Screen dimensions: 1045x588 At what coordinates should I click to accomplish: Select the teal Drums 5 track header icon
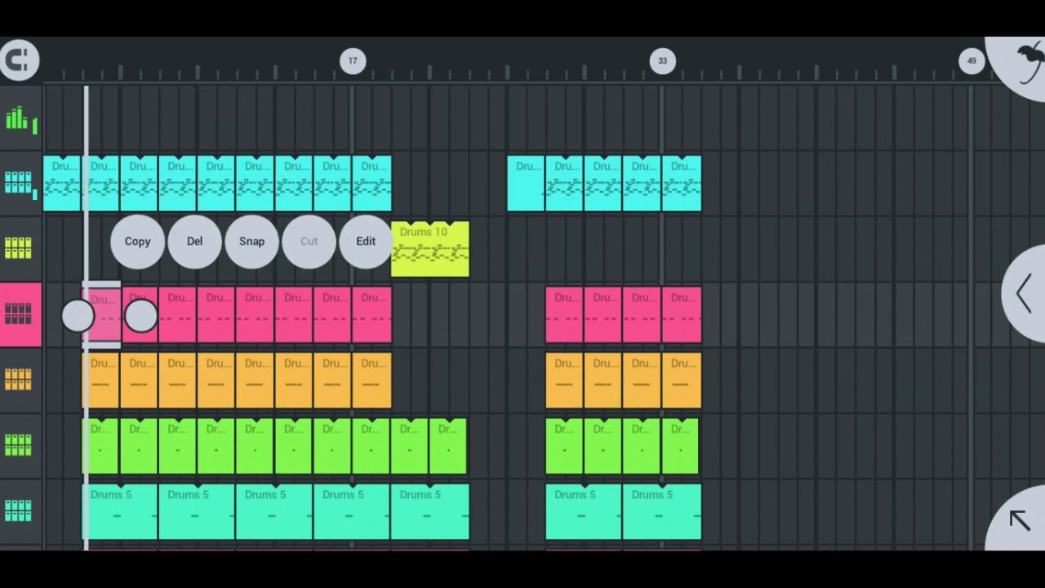pyautogui.click(x=19, y=511)
